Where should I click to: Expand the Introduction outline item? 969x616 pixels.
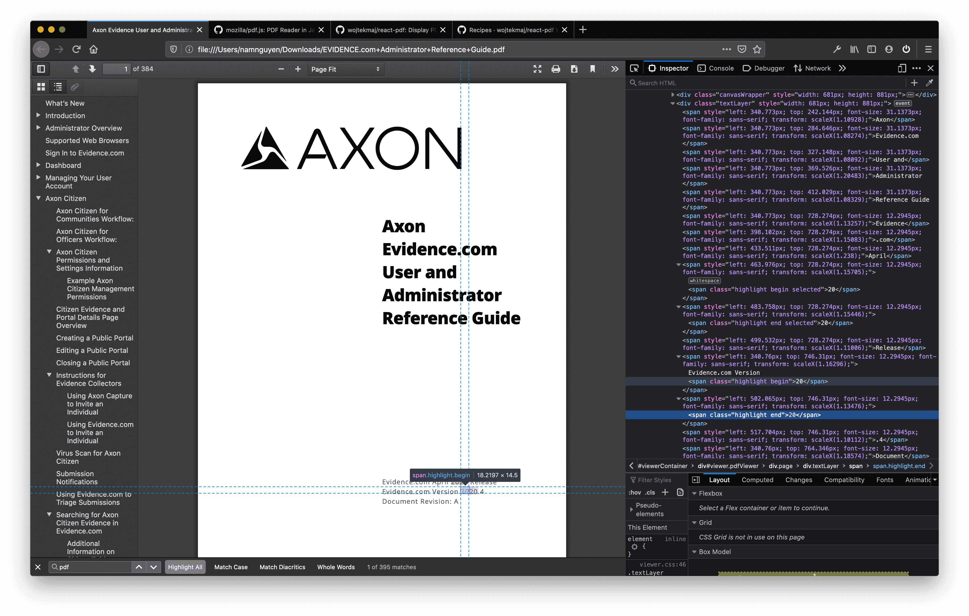(x=39, y=115)
